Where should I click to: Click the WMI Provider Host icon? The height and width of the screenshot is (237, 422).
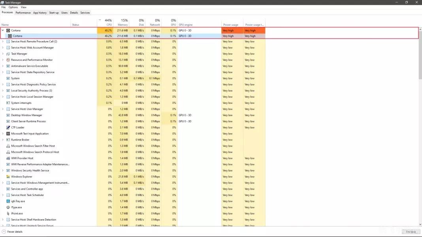click(8, 158)
